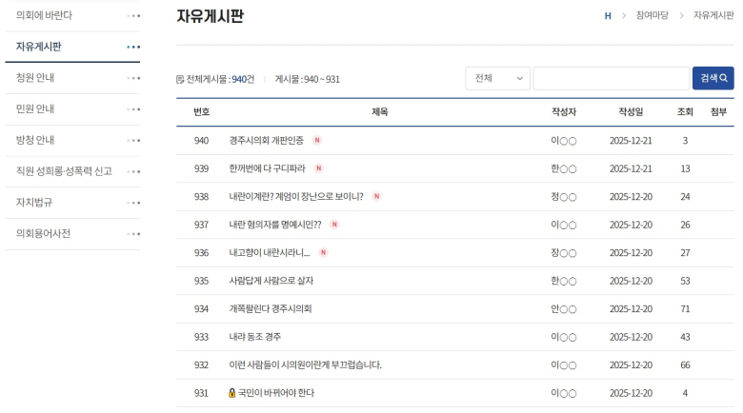Image resolution: width=743 pixels, height=413 pixels.
Task: Open the post 내란 동조 경주
Action: coord(254,337)
